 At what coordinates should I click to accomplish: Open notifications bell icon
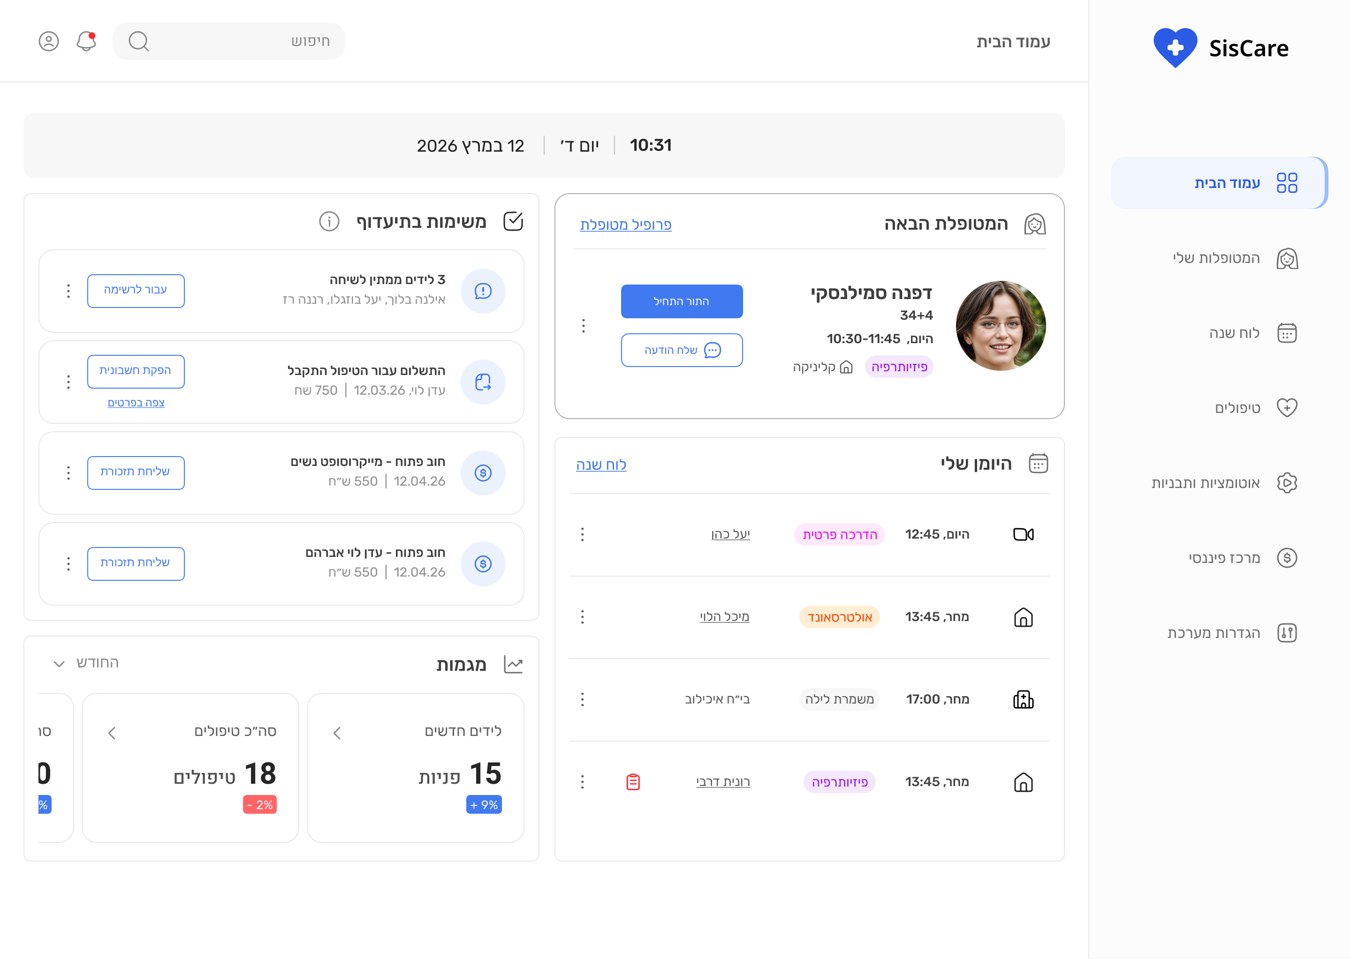[x=86, y=41]
